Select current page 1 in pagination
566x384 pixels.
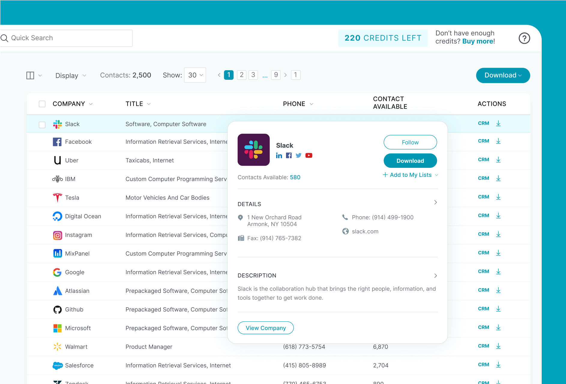229,75
